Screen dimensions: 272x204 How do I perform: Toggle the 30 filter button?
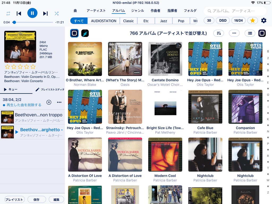coord(209,20)
